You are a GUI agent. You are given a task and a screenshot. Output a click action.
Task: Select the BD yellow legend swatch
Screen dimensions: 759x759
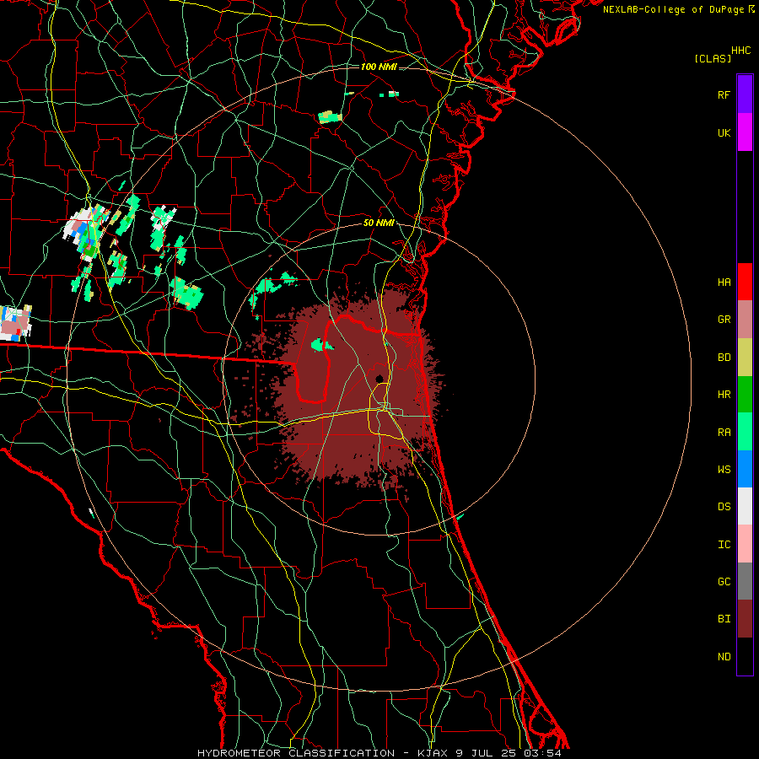[x=745, y=358]
